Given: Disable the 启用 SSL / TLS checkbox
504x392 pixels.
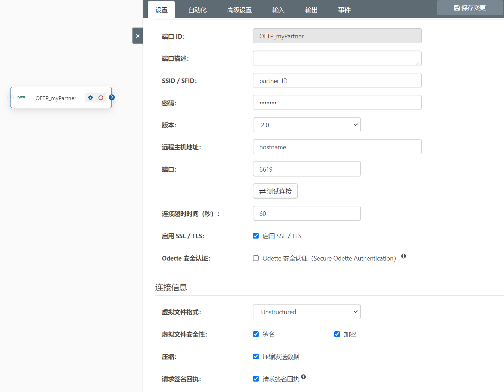Looking at the screenshot, I should pos(256,236).
